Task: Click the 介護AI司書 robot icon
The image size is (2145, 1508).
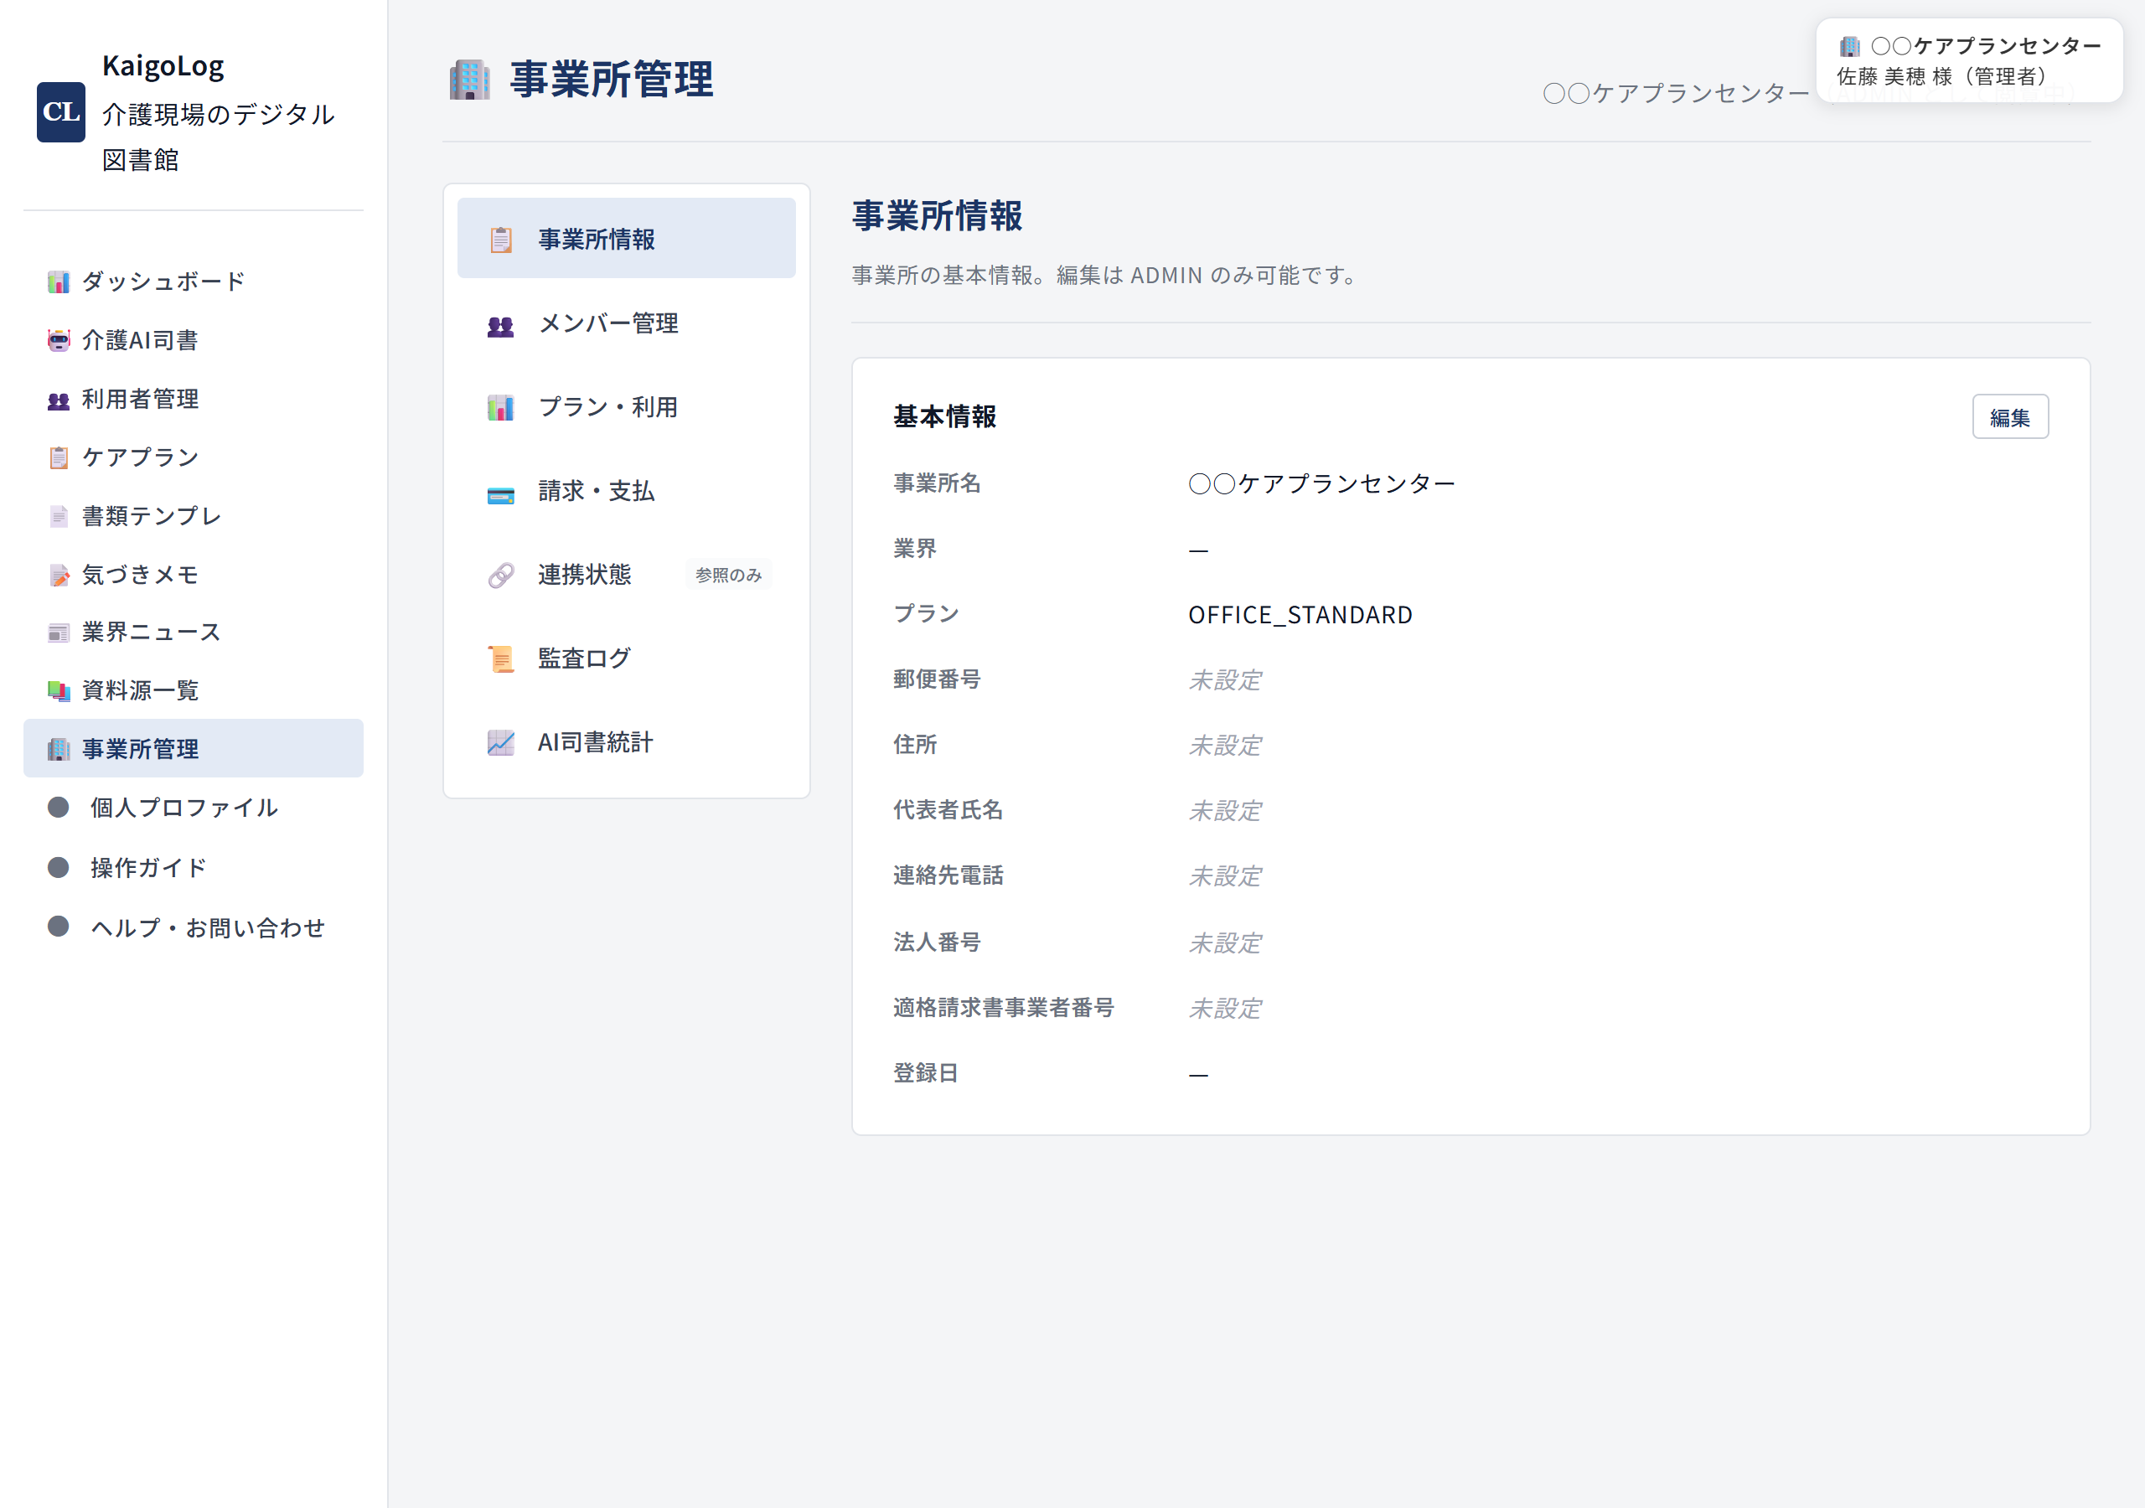Action: click(x=59, y=340)
